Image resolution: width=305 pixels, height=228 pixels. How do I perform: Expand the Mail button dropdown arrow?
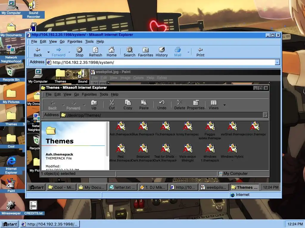[x=188, y=52]
